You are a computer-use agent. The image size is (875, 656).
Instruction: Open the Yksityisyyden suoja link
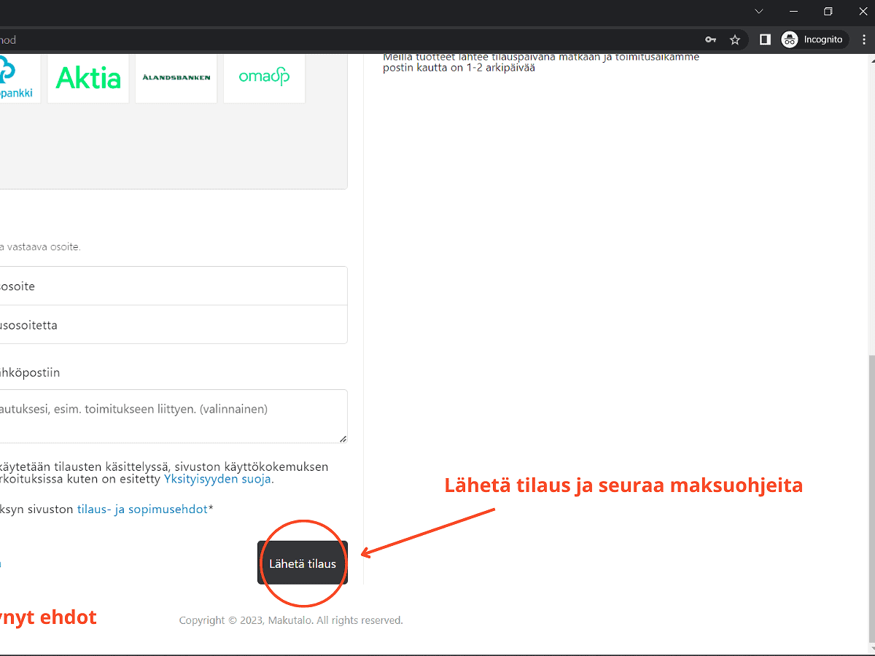pos(217,480)
